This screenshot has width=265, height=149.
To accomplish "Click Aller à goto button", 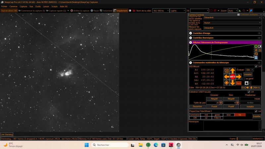I will [257, 87].
